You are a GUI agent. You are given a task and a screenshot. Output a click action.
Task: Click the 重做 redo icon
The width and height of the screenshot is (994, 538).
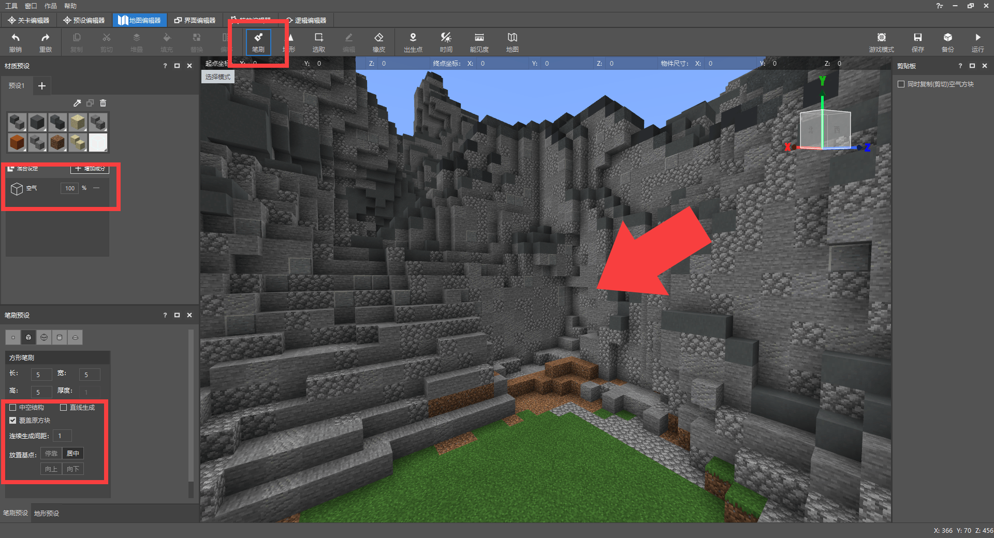coord(46,42)
